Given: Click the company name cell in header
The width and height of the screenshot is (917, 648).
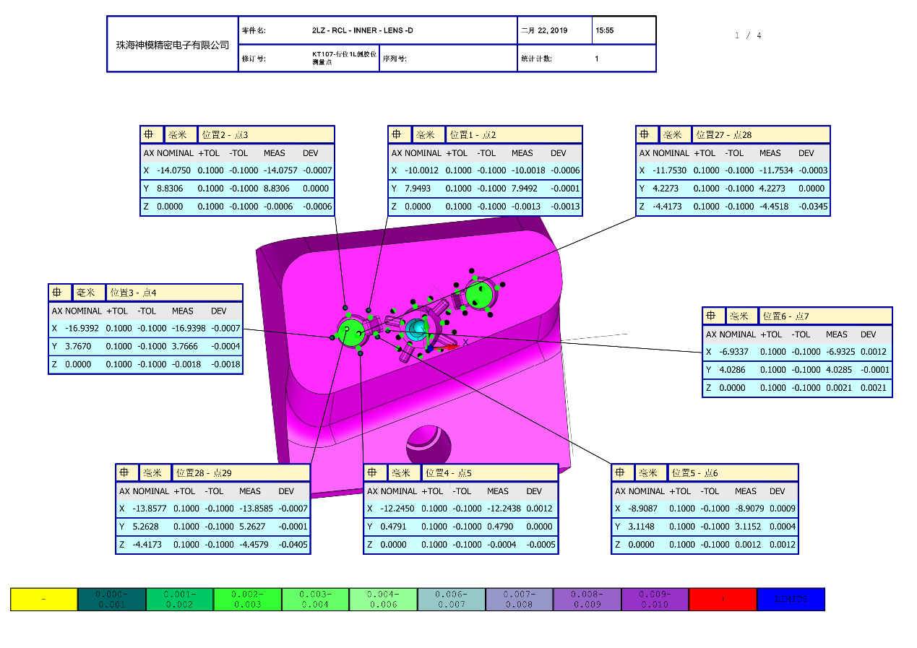Looking at the screenshot, I should pos(173,45).
